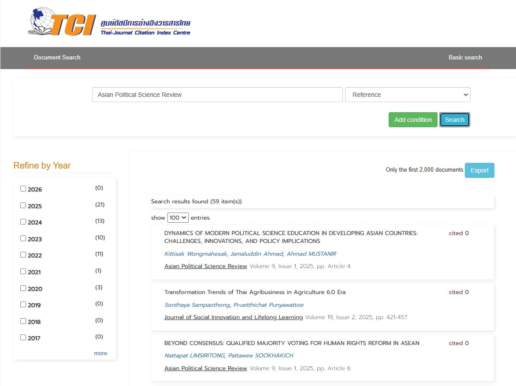Open author Nattapat LIMSIRITONG link

[x=194, y=356]
